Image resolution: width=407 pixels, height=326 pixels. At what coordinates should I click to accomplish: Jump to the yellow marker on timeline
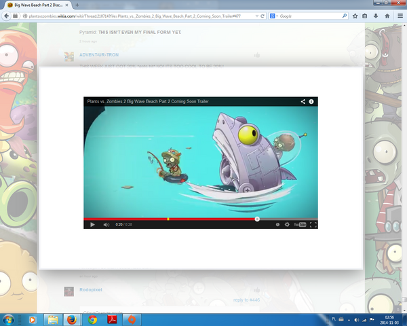point(168,219)
